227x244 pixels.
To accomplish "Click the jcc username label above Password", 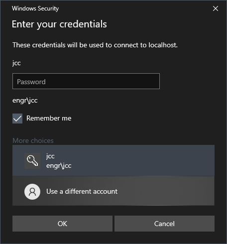I will [x=16, y=63].
